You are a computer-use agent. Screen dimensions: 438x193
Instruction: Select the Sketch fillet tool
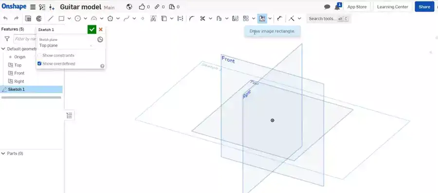point(192,18)
